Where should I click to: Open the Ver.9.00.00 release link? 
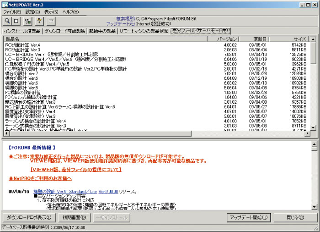108,192
